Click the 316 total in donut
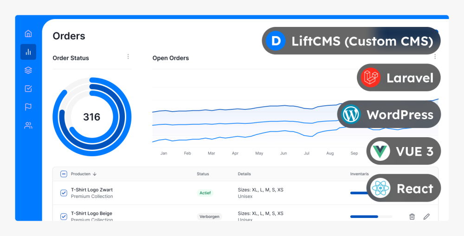The width and height of the screenshot is (464, 236). 92,117
